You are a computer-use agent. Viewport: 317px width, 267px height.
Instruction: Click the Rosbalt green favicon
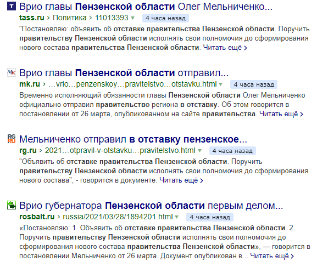[x=12, y=205]
